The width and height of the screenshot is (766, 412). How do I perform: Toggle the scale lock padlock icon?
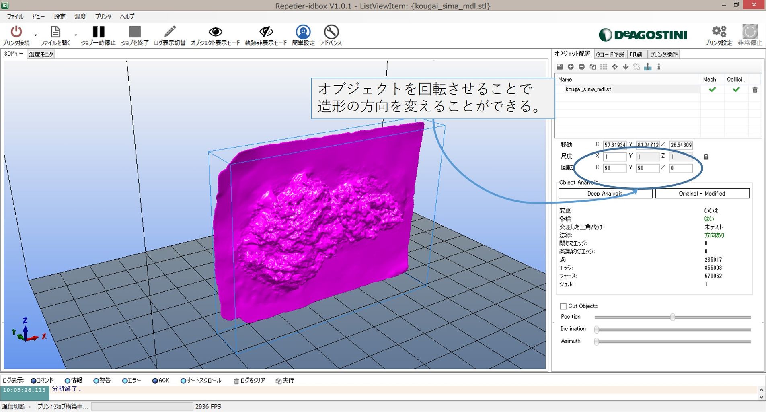pyautogui.click(x=706, y=157)
